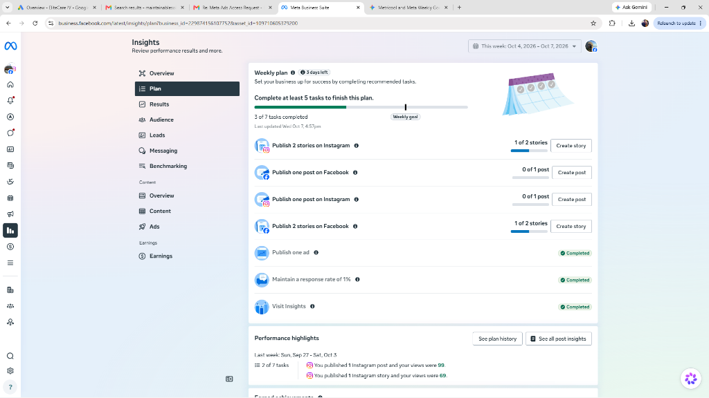This screenshot has height=398, width=709.
Task: Open the Home icon in left rail
Action: pyautogui.click(x=10, y=85)
